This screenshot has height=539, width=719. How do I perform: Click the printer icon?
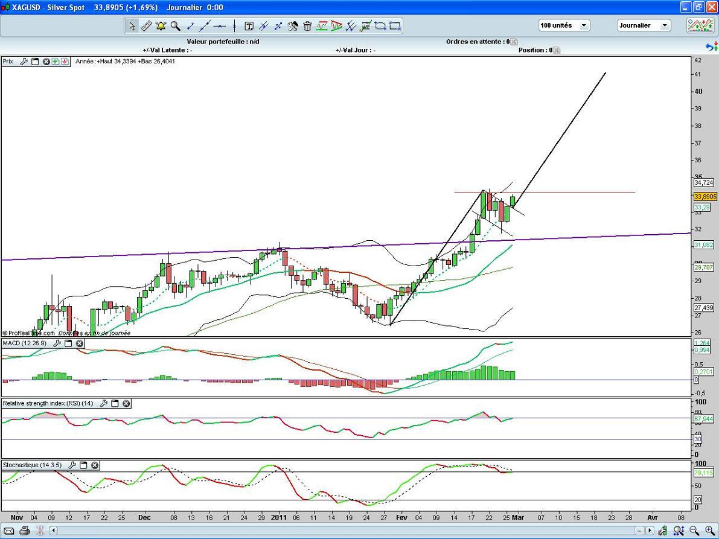click(25, 531)
